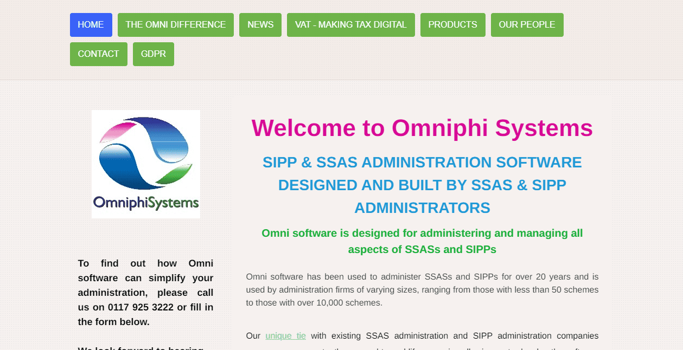This screenshot has height=350, width=683.
Task: Click paragraph starting 'Omni software has been used'
Action: 422,290
